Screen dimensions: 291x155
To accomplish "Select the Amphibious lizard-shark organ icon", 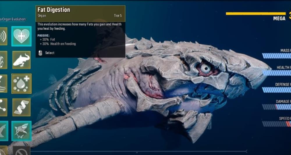I will [21, 60].
